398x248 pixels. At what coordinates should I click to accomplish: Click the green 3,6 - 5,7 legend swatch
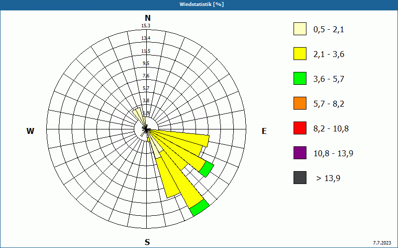(x=300, y=78)
